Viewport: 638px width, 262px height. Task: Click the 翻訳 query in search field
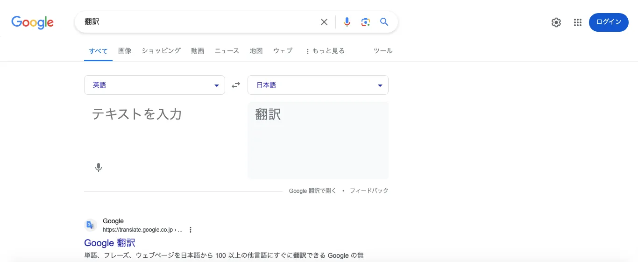92,22
